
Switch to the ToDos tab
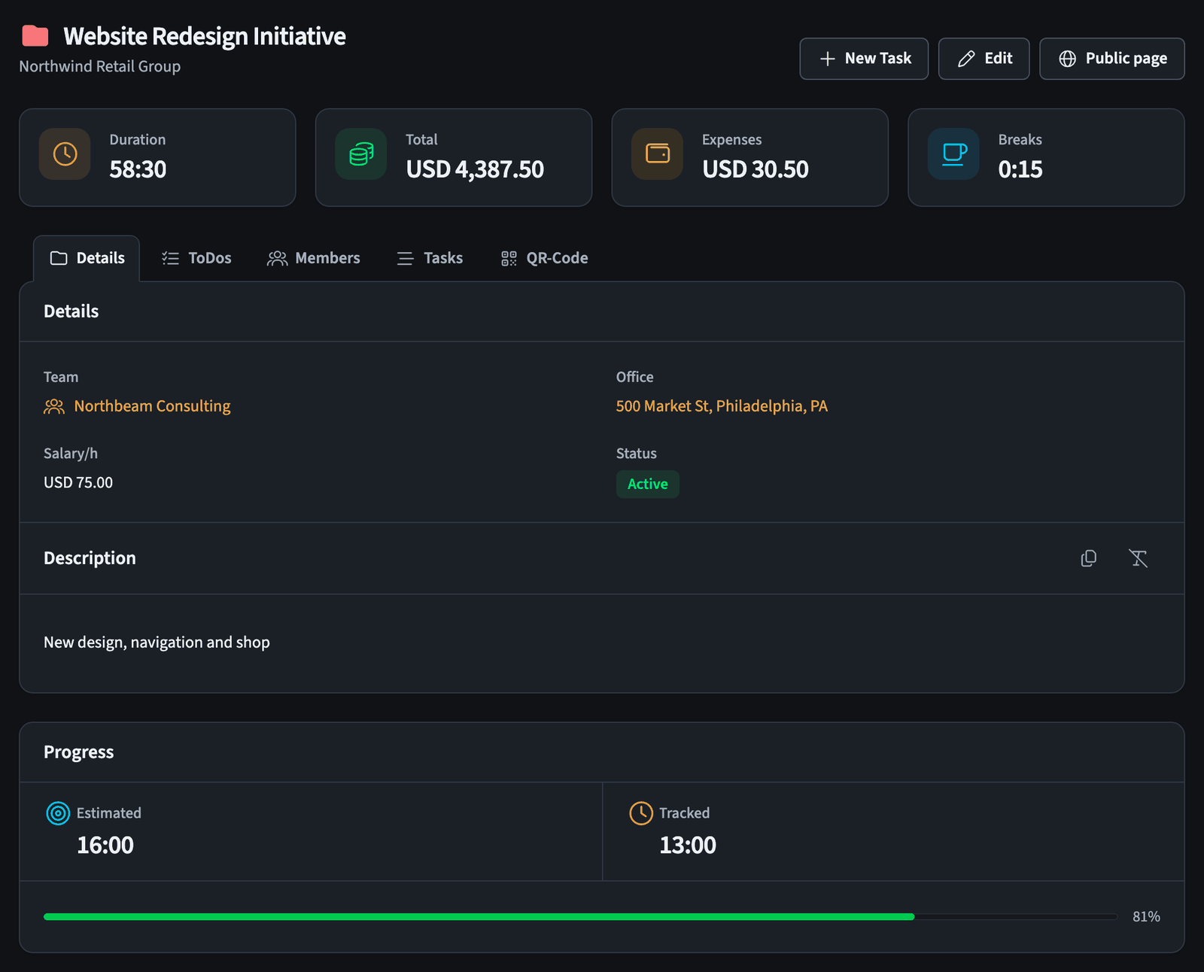tap(196, 258)
